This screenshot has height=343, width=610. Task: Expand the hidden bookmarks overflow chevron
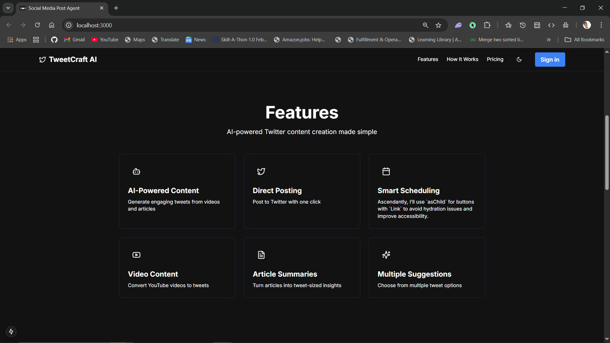(x=549, y=40)
